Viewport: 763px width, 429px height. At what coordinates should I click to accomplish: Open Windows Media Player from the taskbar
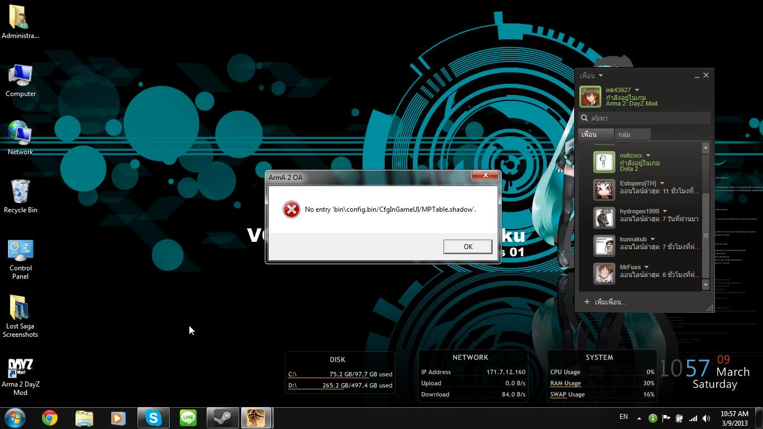[118, 418]
